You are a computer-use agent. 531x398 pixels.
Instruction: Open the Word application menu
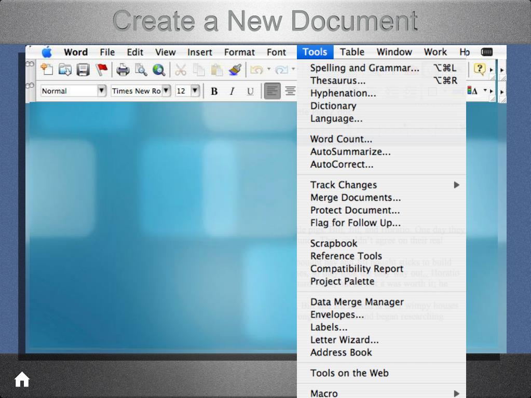(x=76, y=52)
